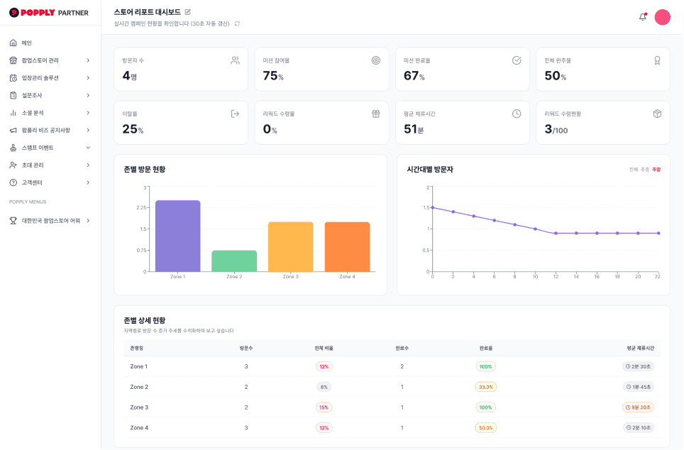Go to 메인 in the sidebar

click(27, 43)
